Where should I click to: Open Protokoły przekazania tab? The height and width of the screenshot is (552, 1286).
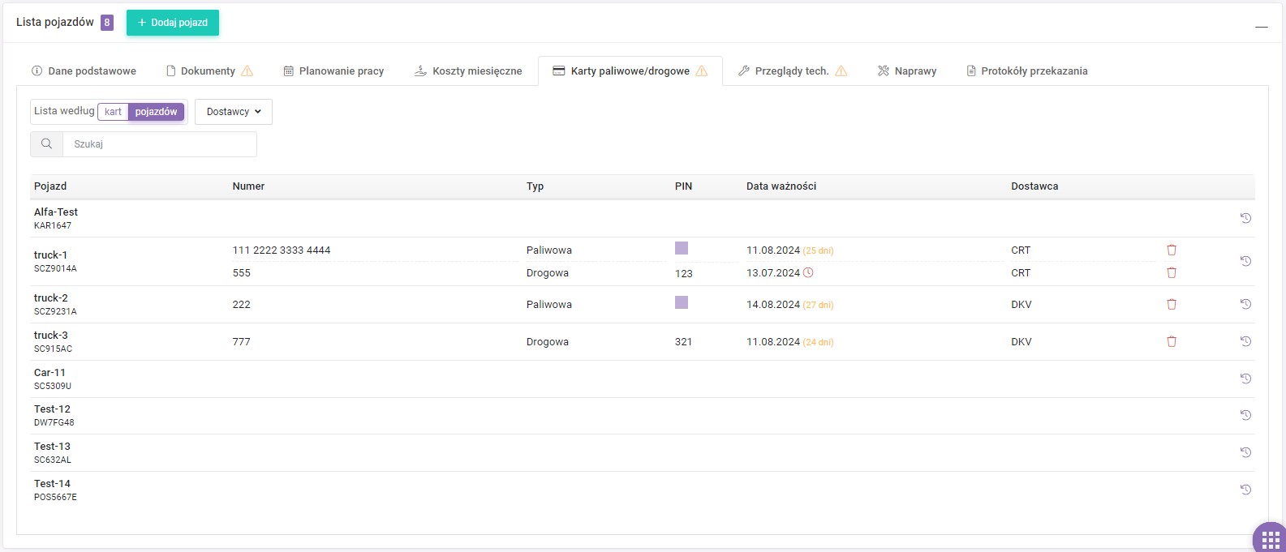point(1027,71)
